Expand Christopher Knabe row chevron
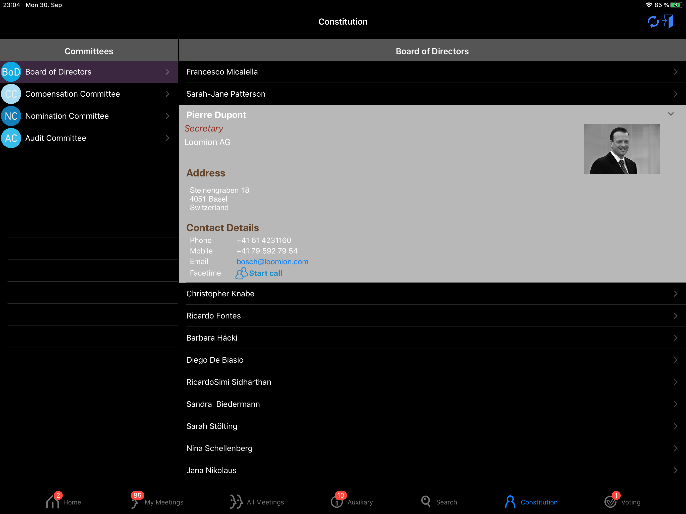Viewport: 686px width, 514px height. coord(675,294)
